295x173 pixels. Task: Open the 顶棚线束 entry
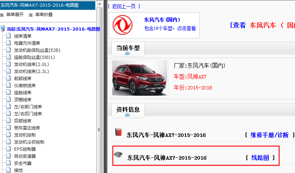[x=23, y=100]
